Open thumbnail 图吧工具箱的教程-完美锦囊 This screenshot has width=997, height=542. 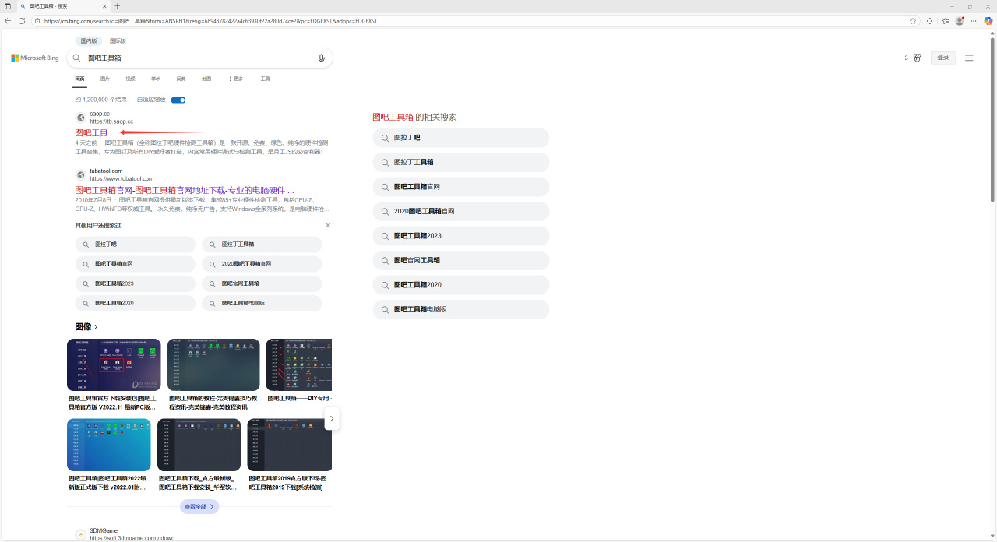tap(213, 364)
